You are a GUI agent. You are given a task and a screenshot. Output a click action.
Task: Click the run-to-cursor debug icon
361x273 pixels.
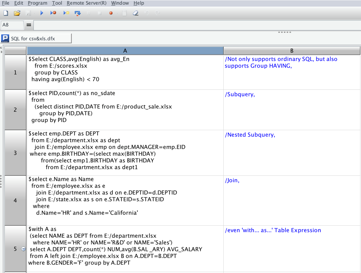53,13
